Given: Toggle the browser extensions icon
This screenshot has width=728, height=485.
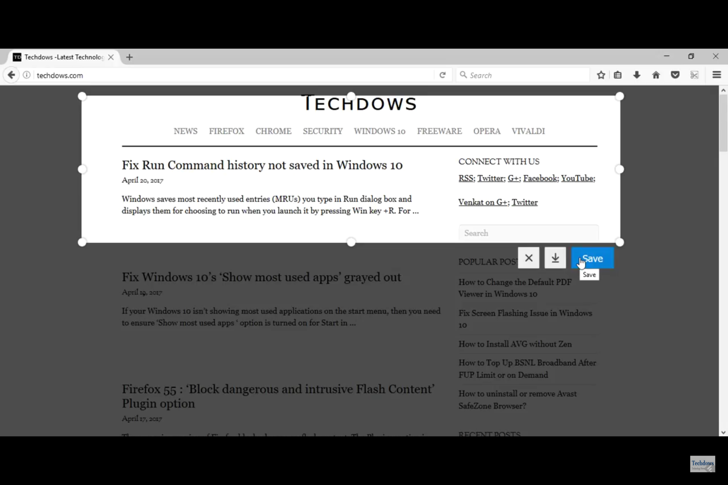Looking at the screenshot, I should tap(695, 75).
